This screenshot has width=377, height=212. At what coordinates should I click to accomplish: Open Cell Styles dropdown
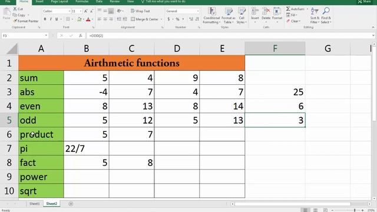pyautogui.click(x=242, y=15)
